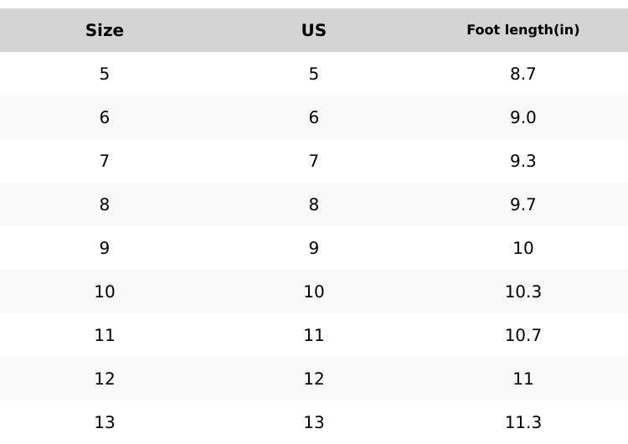Click the 9.0 foot length value

[522, 118]
